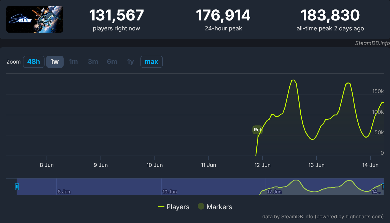
Task: Select the 3m zoom range
Action: 93,62
